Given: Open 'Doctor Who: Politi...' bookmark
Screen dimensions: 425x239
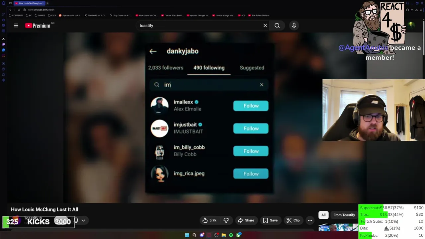Looking at the screenshot, I should 172,15.
